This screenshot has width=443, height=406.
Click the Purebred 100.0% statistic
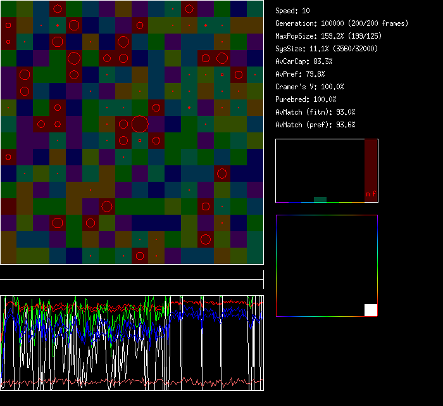click(306, 99)
